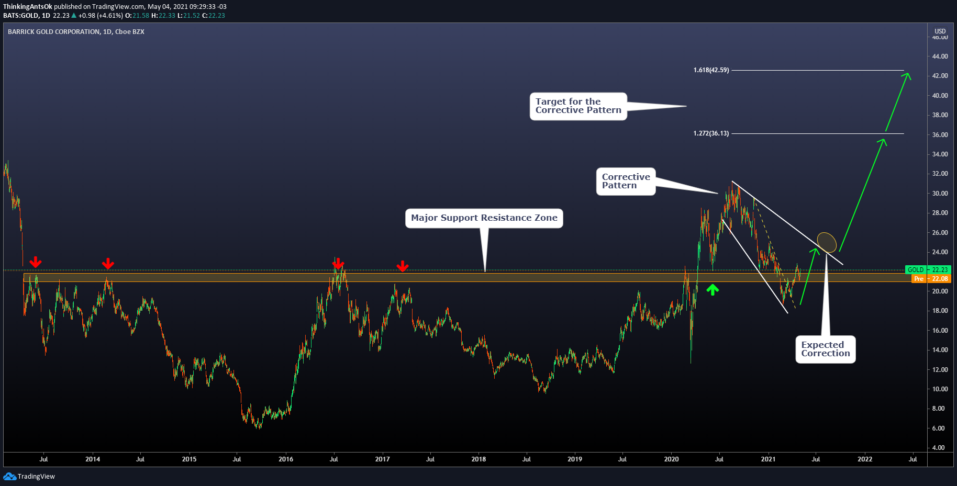Click the close value C:22.23
957x486 pixels.
click(214, 16)
